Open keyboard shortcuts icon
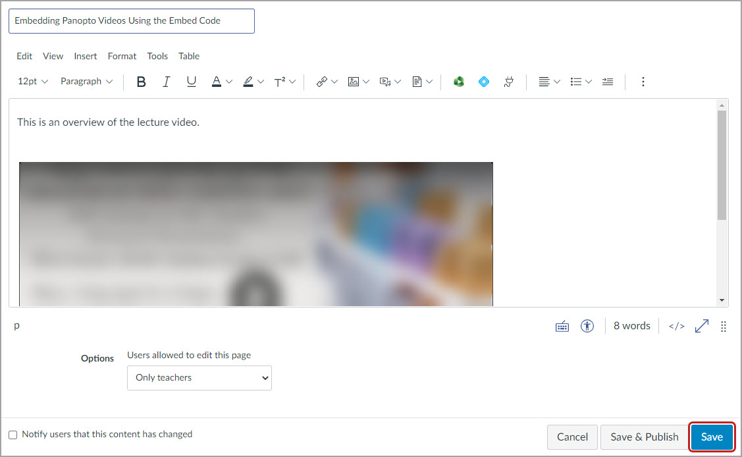 (x=562, y=327)
